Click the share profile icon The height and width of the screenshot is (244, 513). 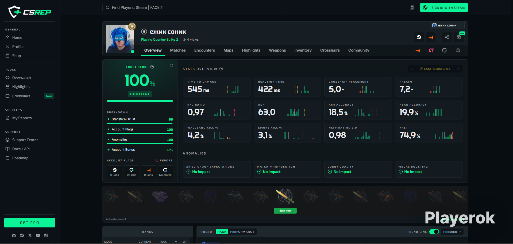click(447, 37)
